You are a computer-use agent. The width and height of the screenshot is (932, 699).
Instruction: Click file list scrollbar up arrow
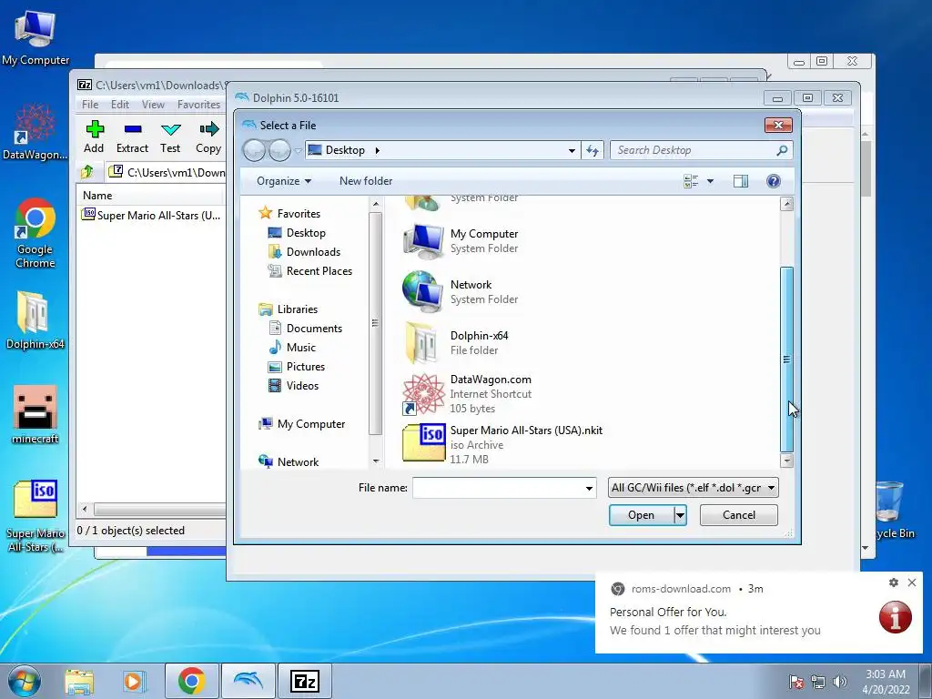click(x=786, y=205)
